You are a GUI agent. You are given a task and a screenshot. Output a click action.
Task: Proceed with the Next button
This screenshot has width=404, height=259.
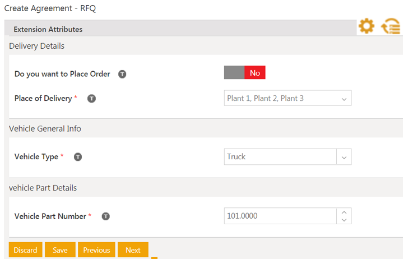[x=133, y=250]
